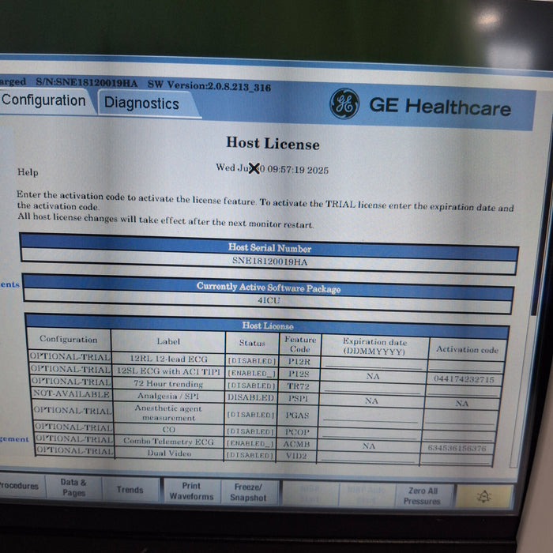Select activation code field for 12RL 12-lead ECG
553x553 pixels.
click(x=466, y=367)
